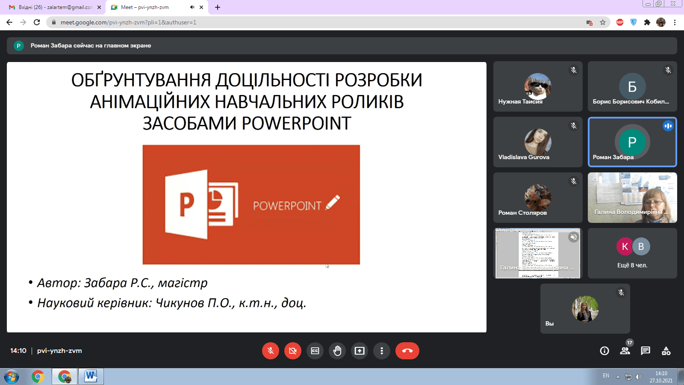Screen dimensions: 684x385
Task: Click muted mic icon on Vladislava Gurova tile
Action: [574, 126]
